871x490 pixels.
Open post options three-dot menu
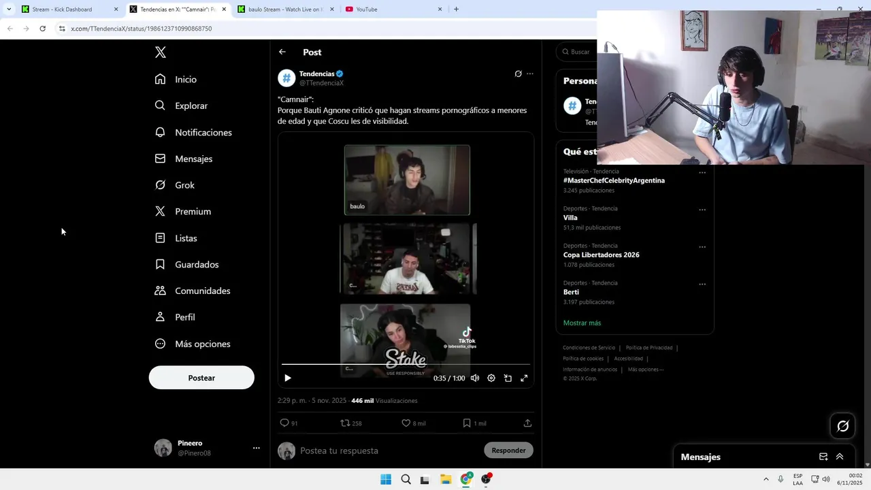530,73
